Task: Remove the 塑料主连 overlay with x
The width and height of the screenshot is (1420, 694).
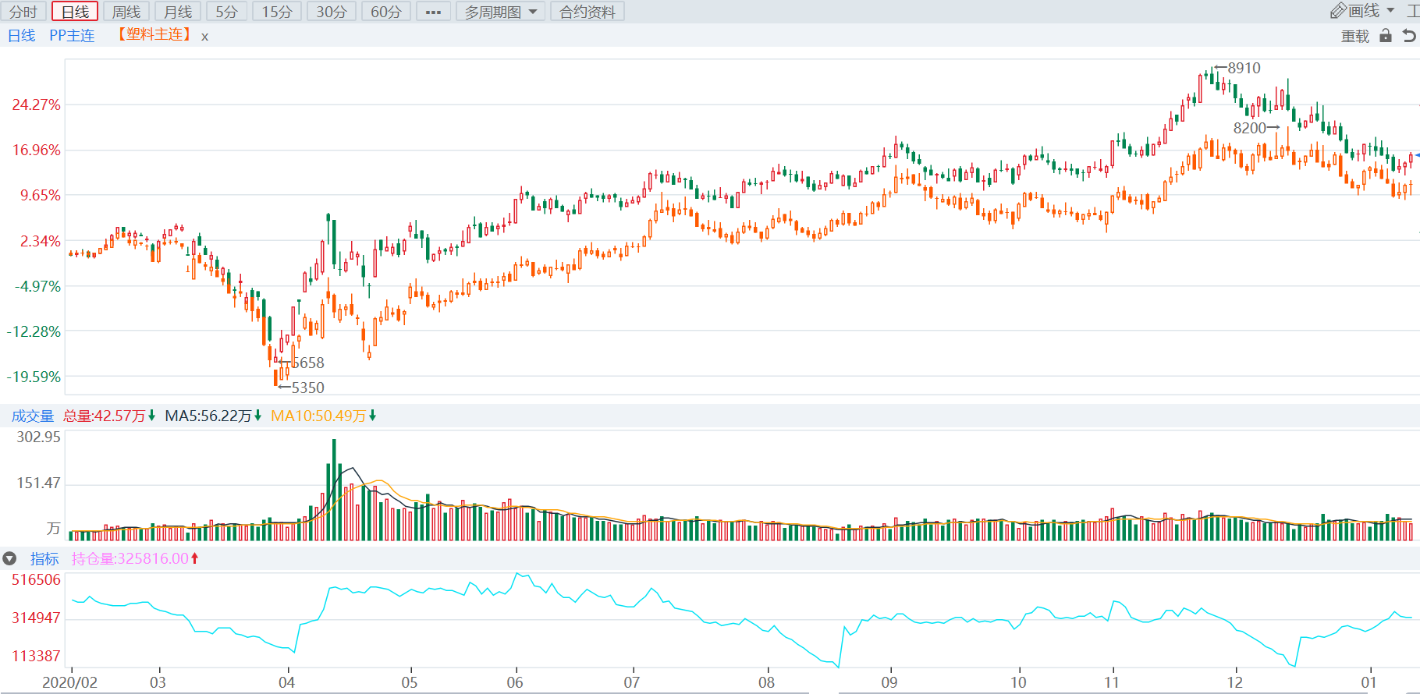Action: 204,37
